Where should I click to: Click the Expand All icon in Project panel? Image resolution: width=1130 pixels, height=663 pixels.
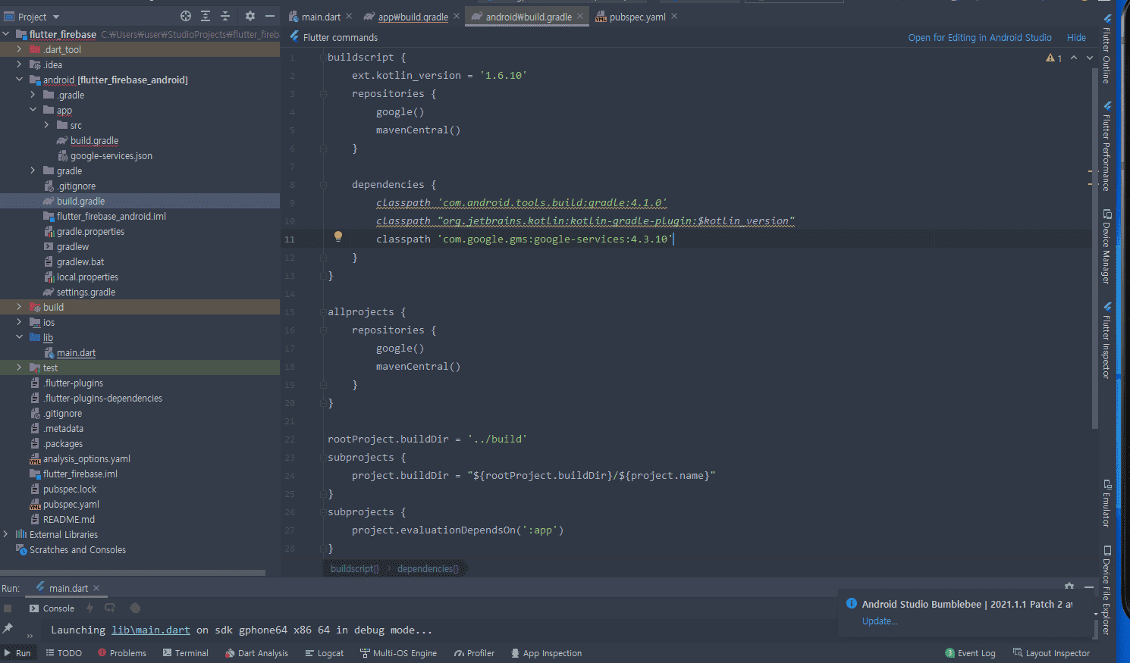[206, 16]
